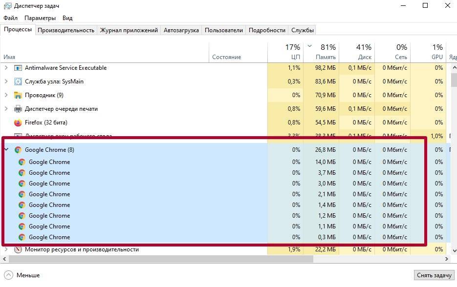Collapse the Google Chrome (8) process group

click(6, 150)
